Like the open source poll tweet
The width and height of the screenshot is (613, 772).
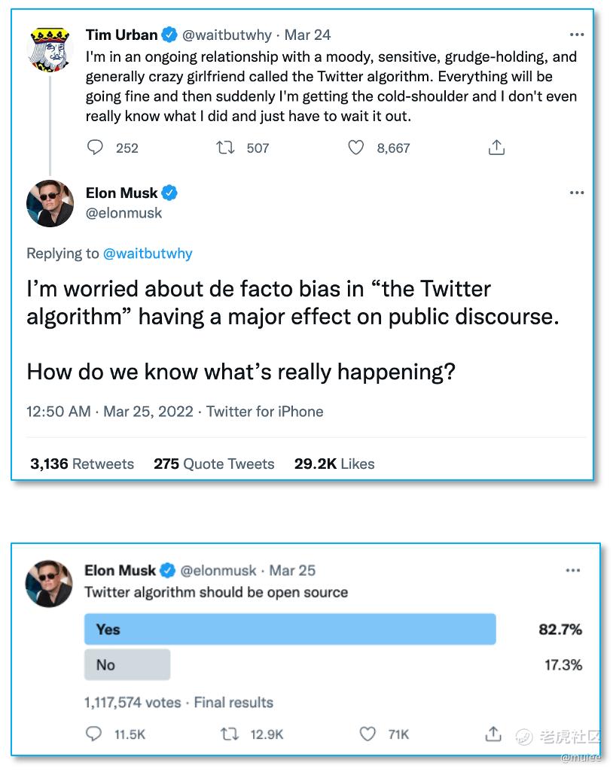[x=367, y=734]
